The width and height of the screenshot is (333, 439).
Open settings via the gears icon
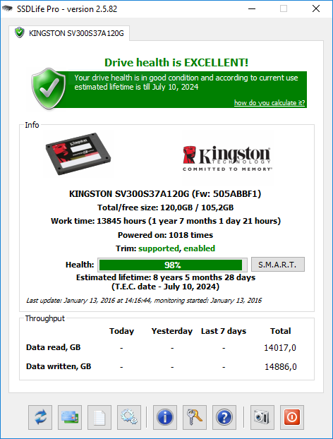click(129, 417)
